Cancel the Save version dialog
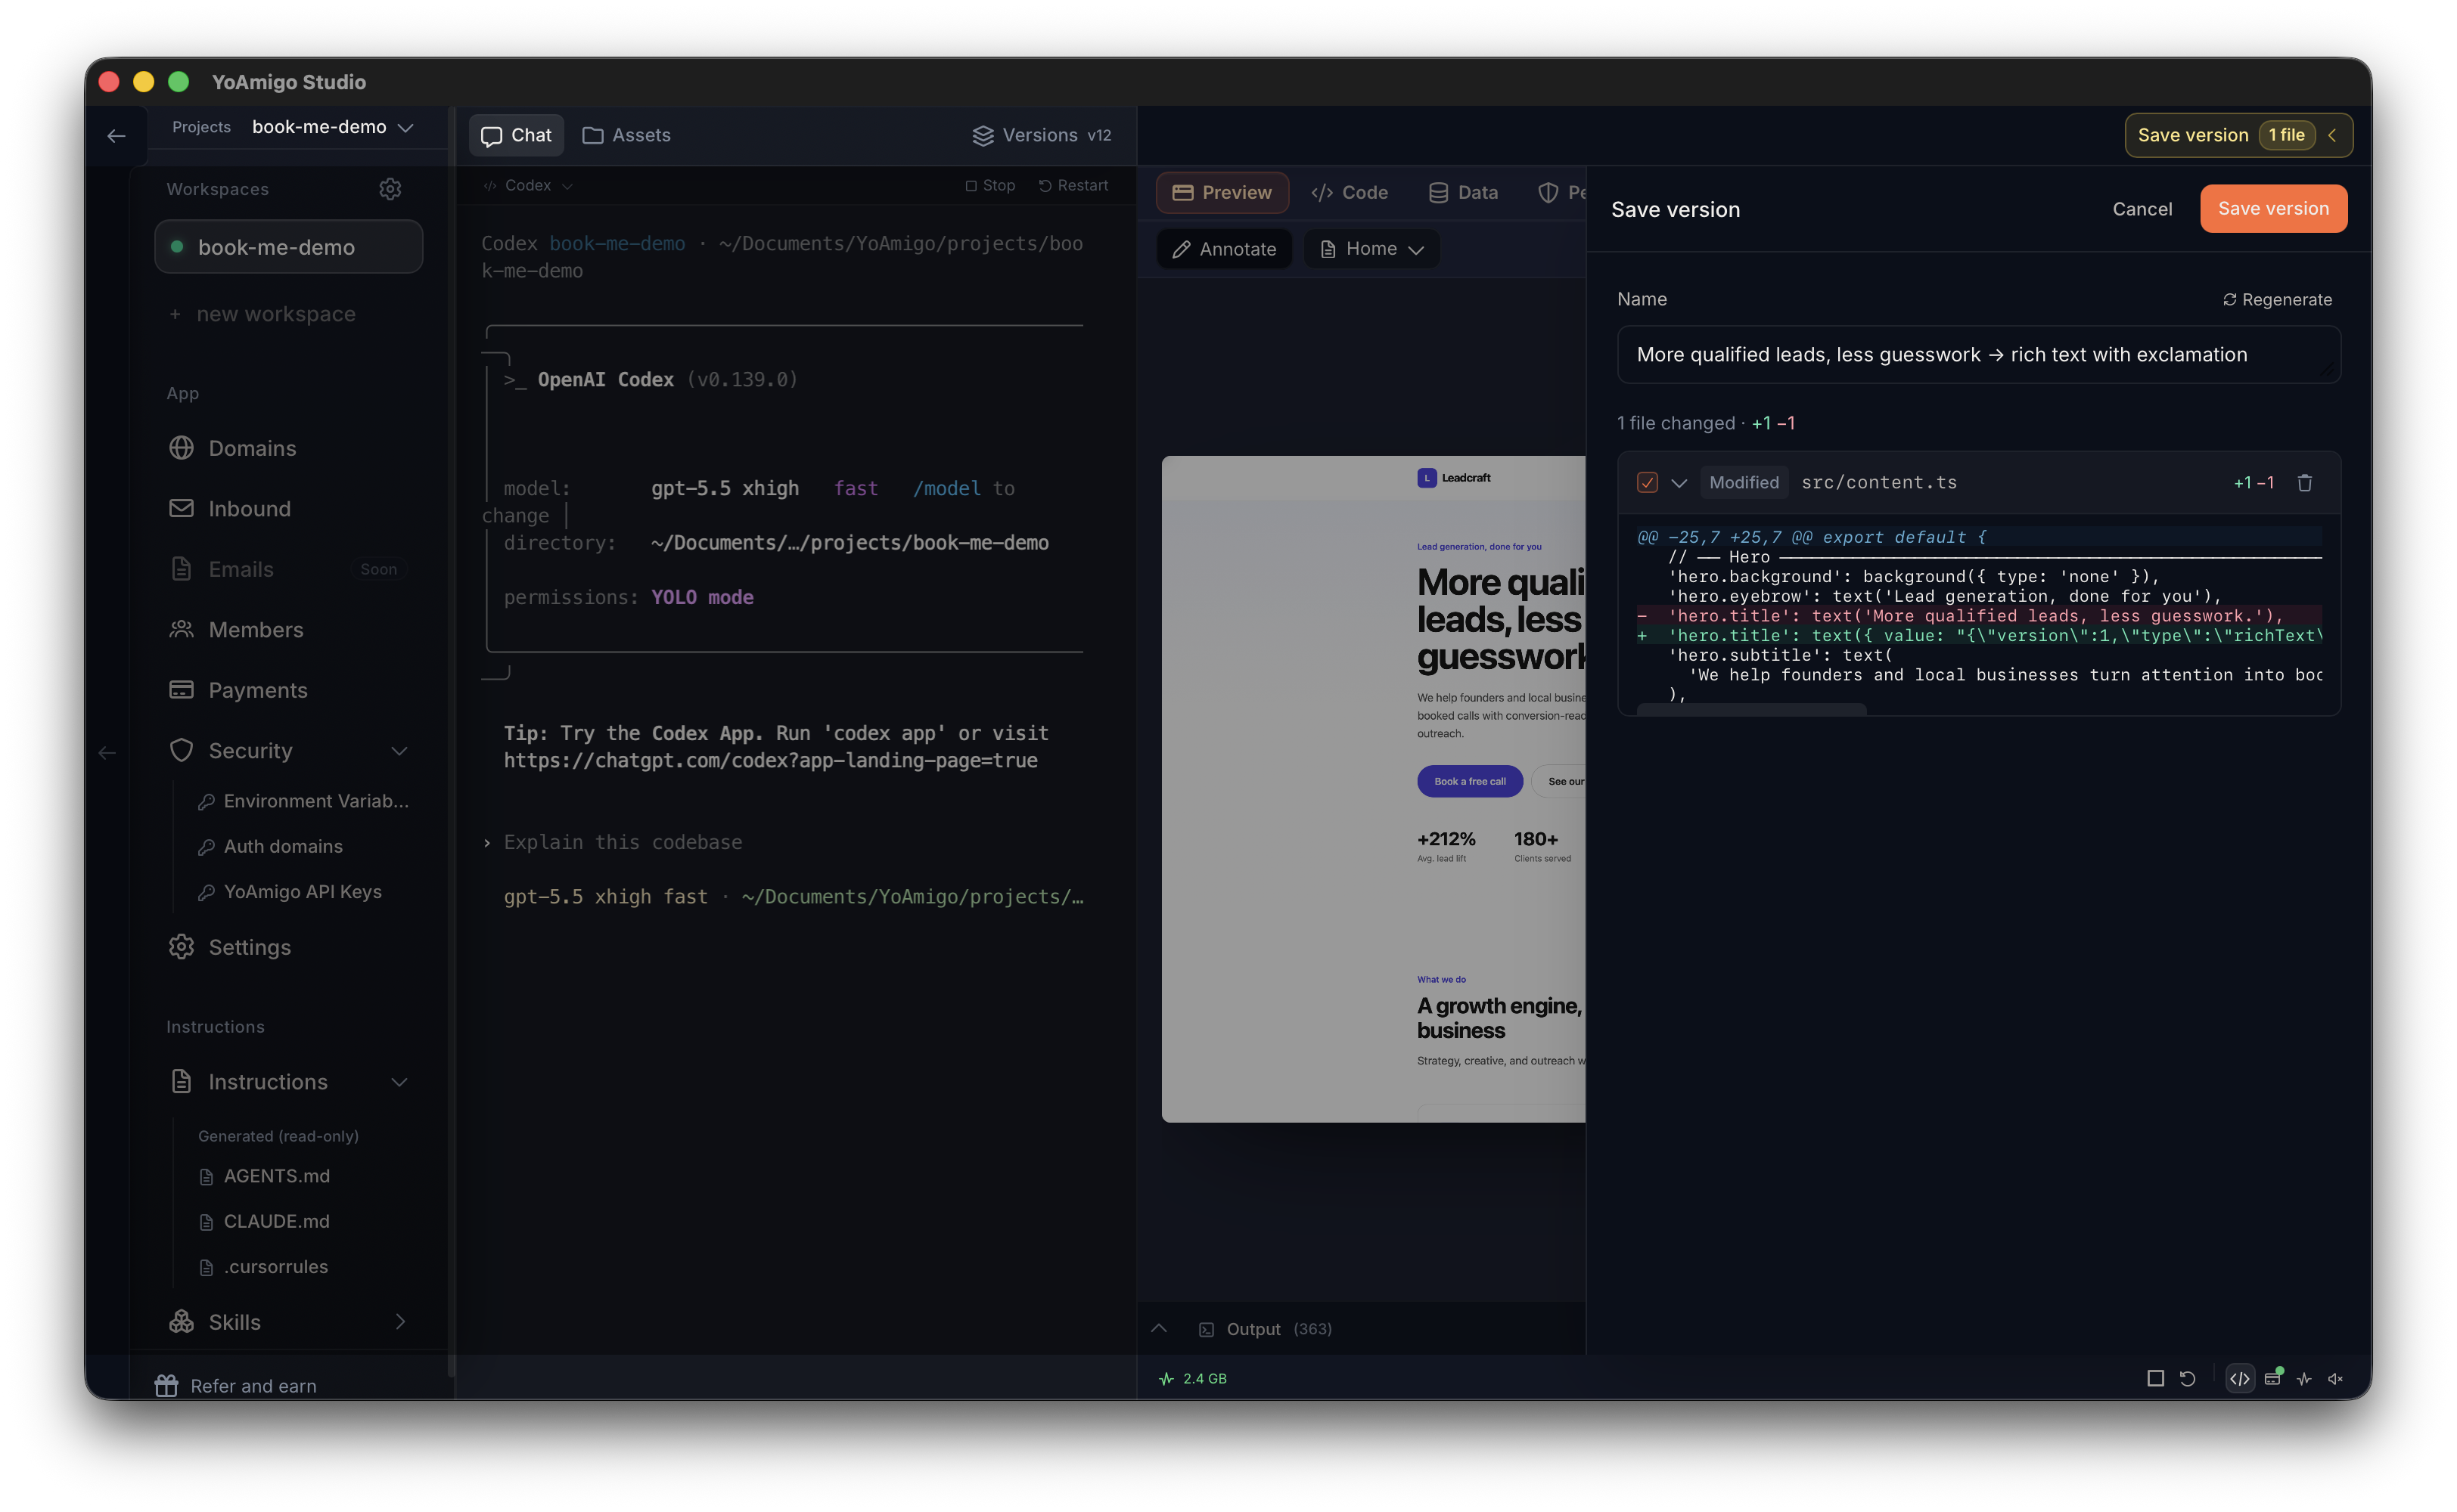Image resolution: width=2457 pixels, height=1512 pixels. (x=2142, y=209)
